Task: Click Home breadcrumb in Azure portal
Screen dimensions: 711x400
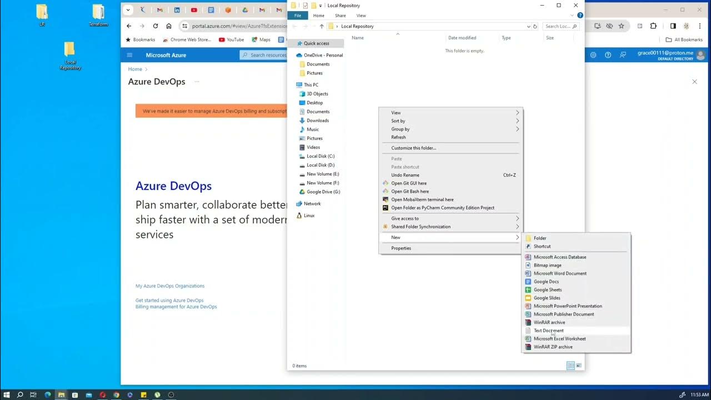Action: 135,69
